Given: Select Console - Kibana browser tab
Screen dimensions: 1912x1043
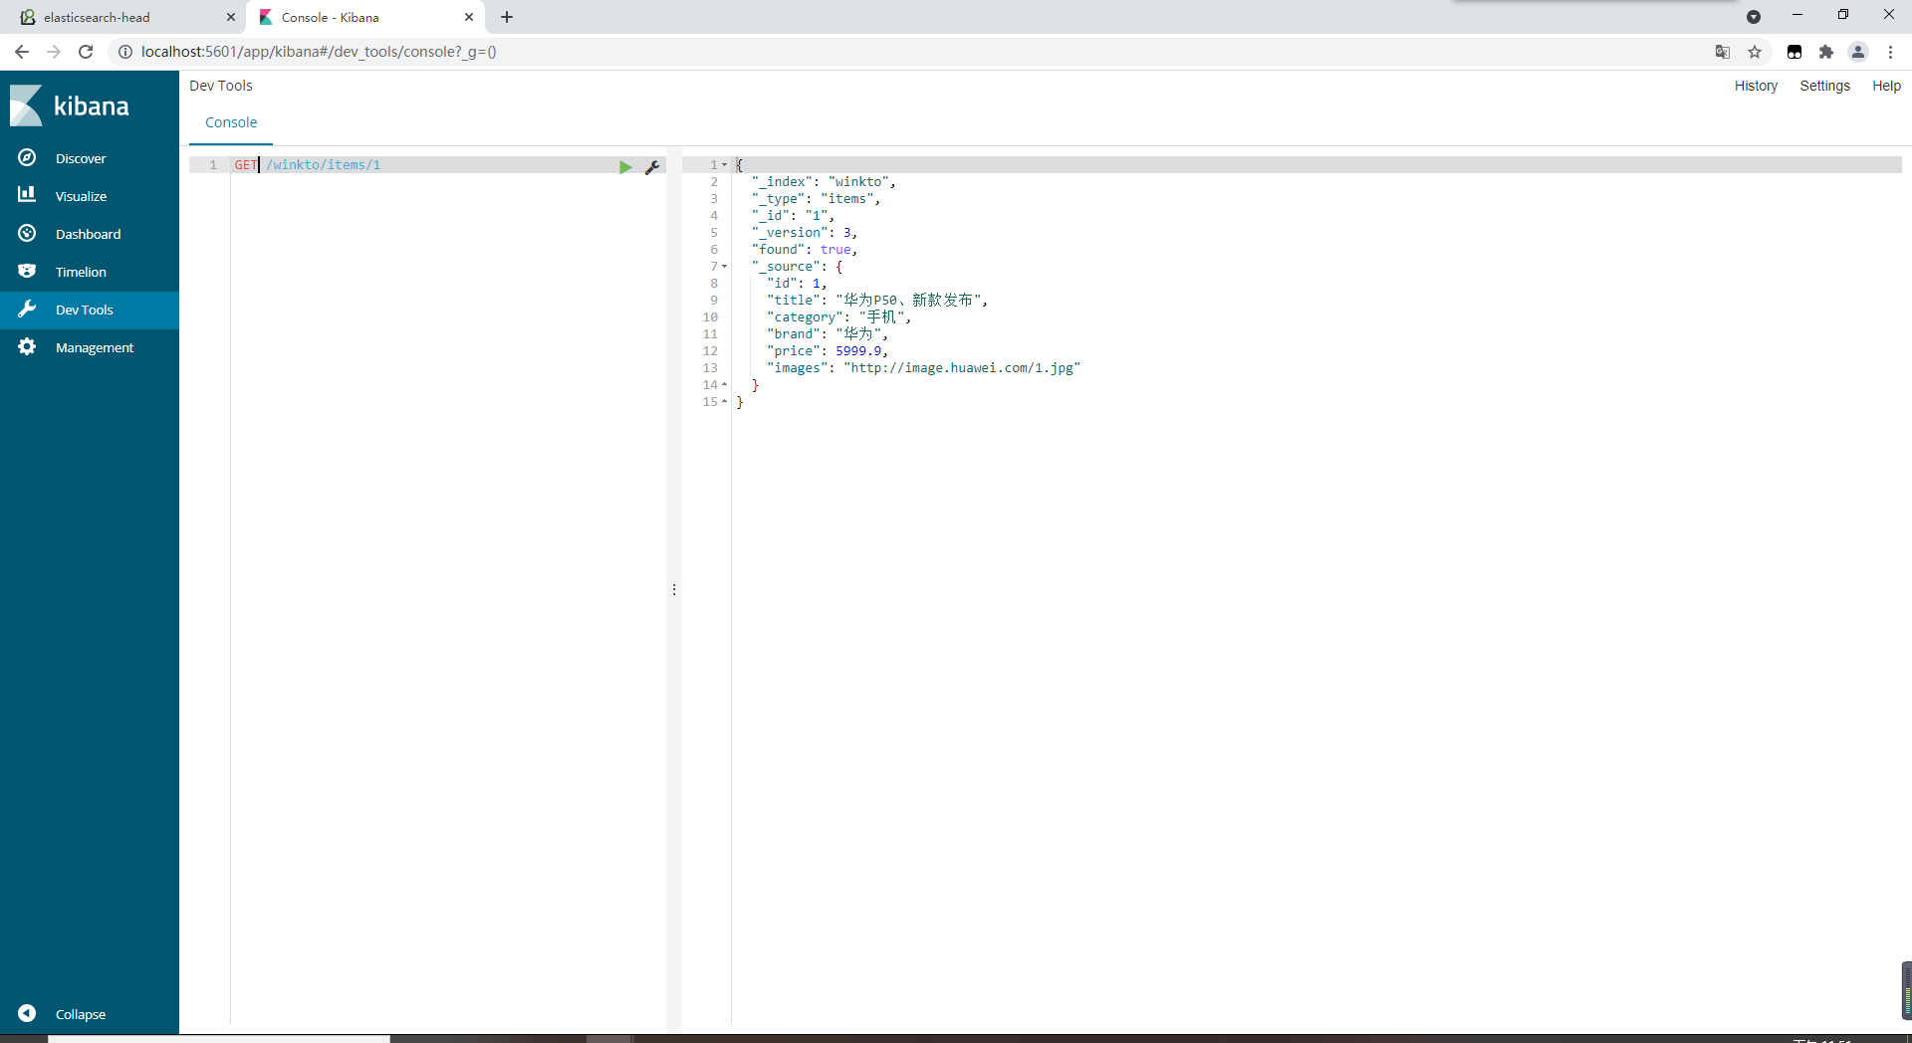Looking at the screenshot, I should pyautogui.click(x=365, y=17).
